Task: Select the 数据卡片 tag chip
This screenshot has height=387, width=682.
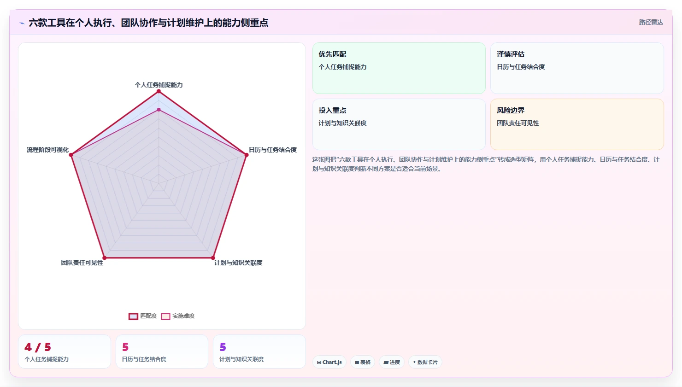Action: [x=425, y=362]
